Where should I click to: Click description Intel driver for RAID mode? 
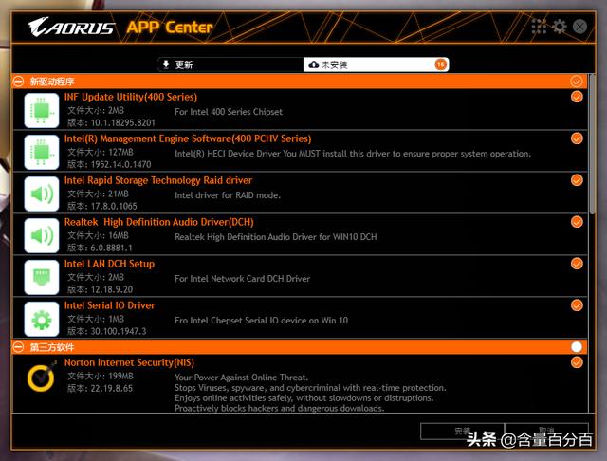[228, 195]
